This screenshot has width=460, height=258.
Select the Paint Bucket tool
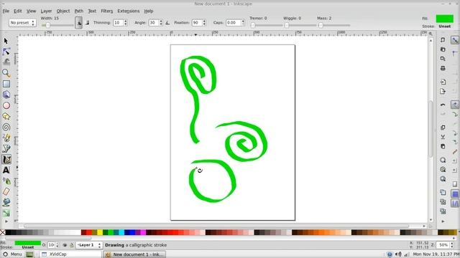(x=6, y=202)
